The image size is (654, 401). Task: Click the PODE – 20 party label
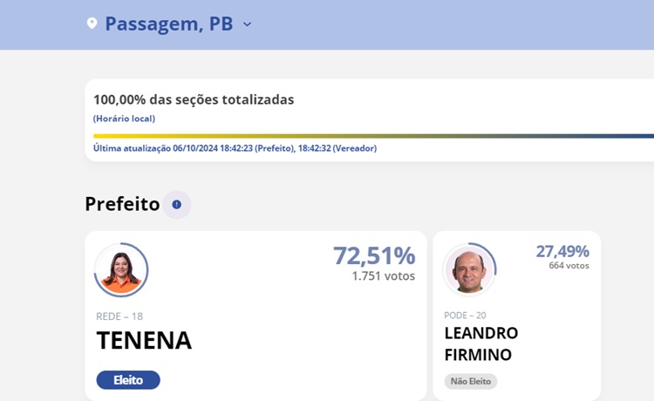[x=465, y=316]
